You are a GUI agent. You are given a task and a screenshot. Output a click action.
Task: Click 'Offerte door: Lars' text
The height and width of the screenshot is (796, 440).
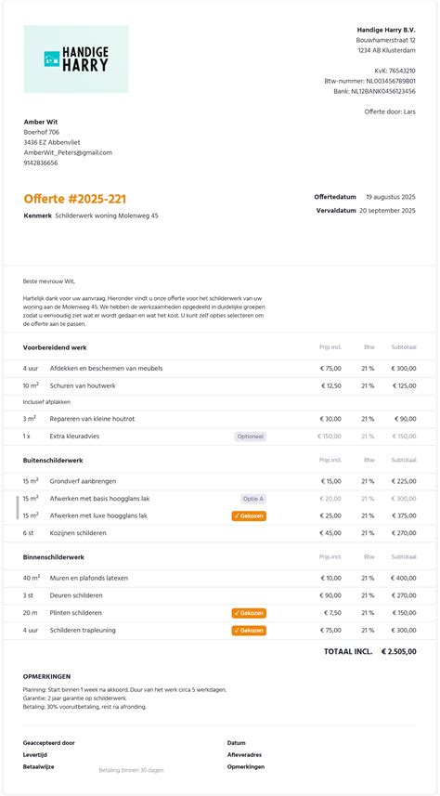(x=390, y=111)
